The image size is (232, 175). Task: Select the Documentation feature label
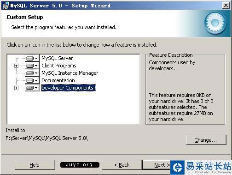[x=58, y=80]
